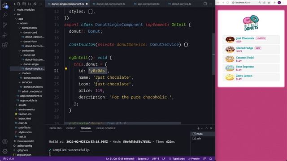Open the Explorer view in activity bar
The width and height of the screenshot is (287, 161).
point(5,5)
